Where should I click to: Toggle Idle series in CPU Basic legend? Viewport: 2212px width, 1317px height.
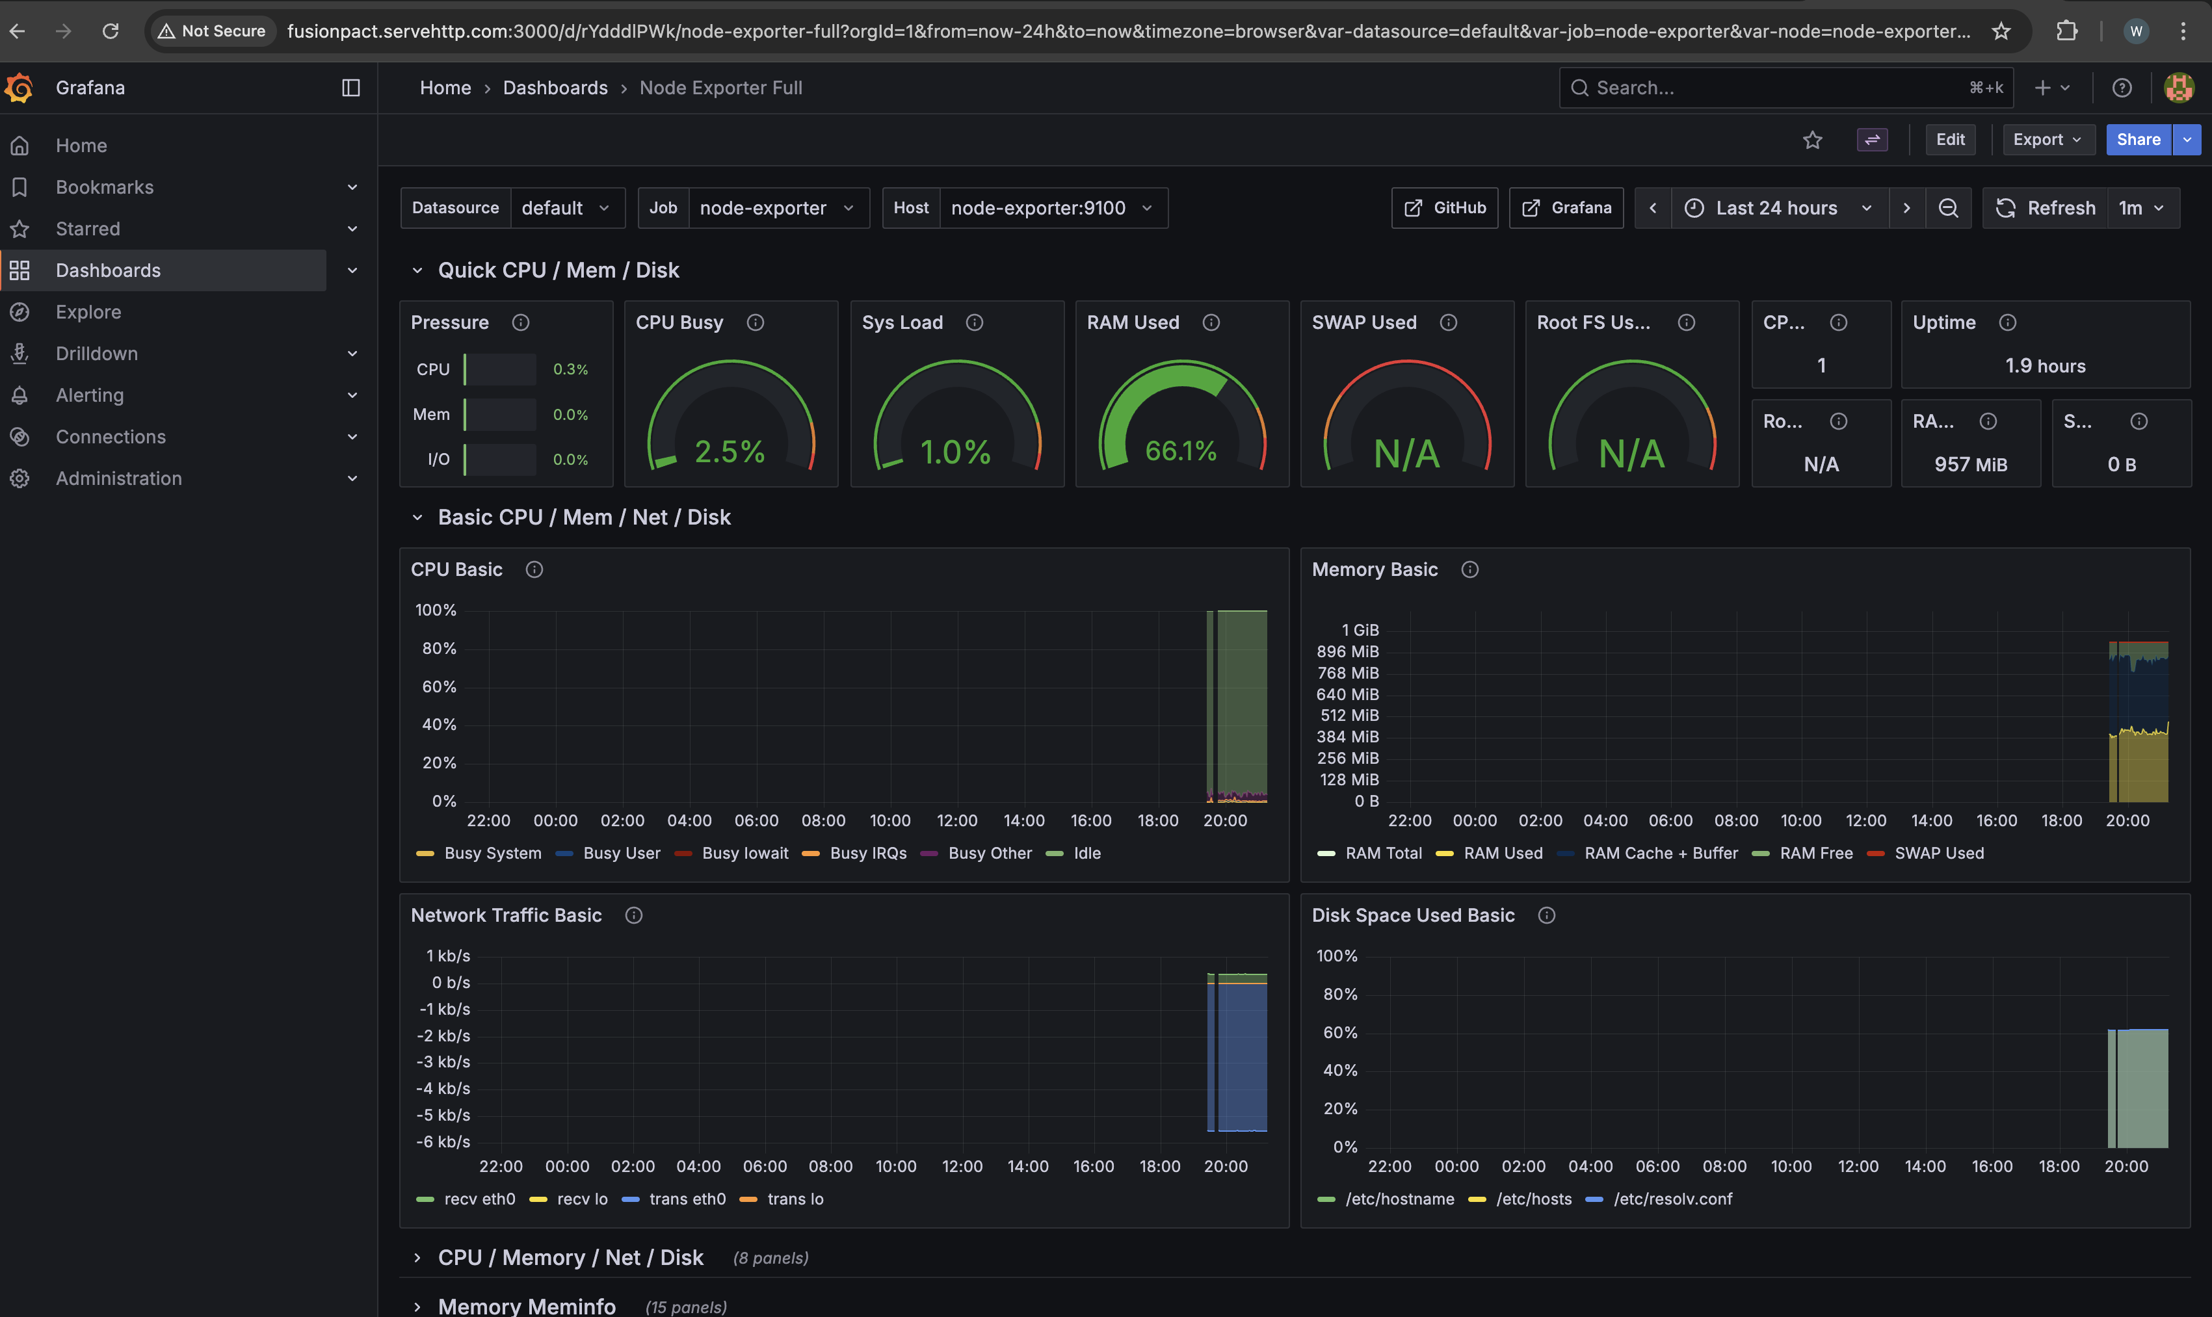pos(1086,853)
